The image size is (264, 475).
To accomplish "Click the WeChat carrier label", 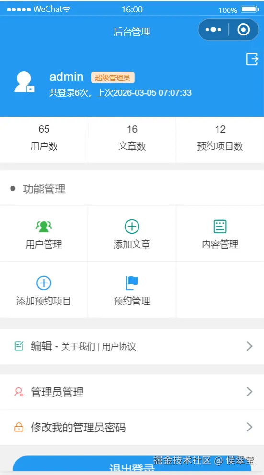I will (47, 9).
